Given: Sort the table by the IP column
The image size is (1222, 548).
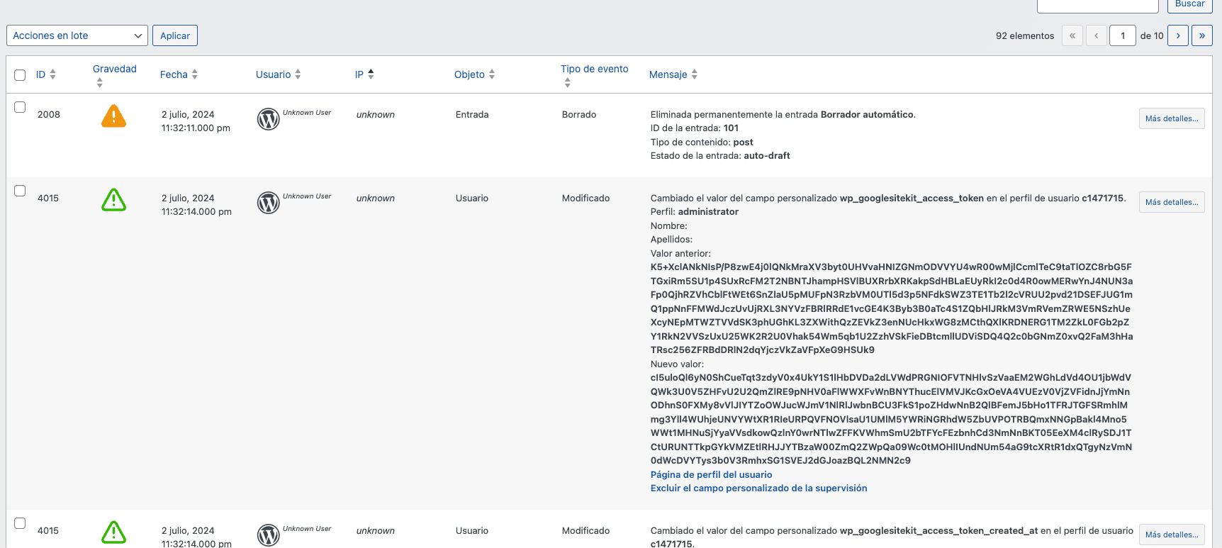Looking at the screenshot, I should click(x=359, y=74).
